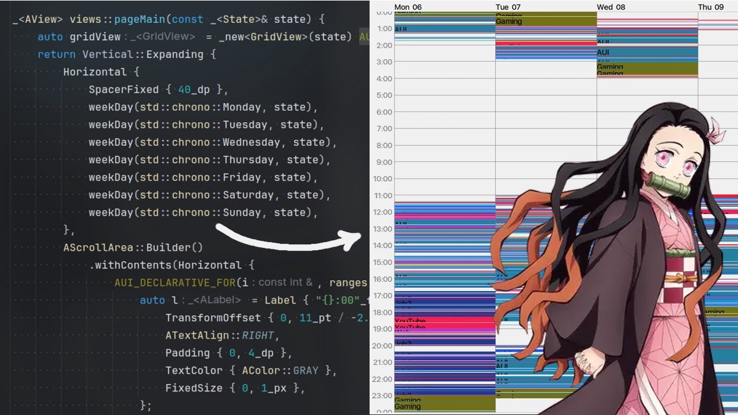Click the AUI_DECLARATIVE_FOR macro
Image resolution: width=738 pixels, height=415 pixels.
(175, 282)
